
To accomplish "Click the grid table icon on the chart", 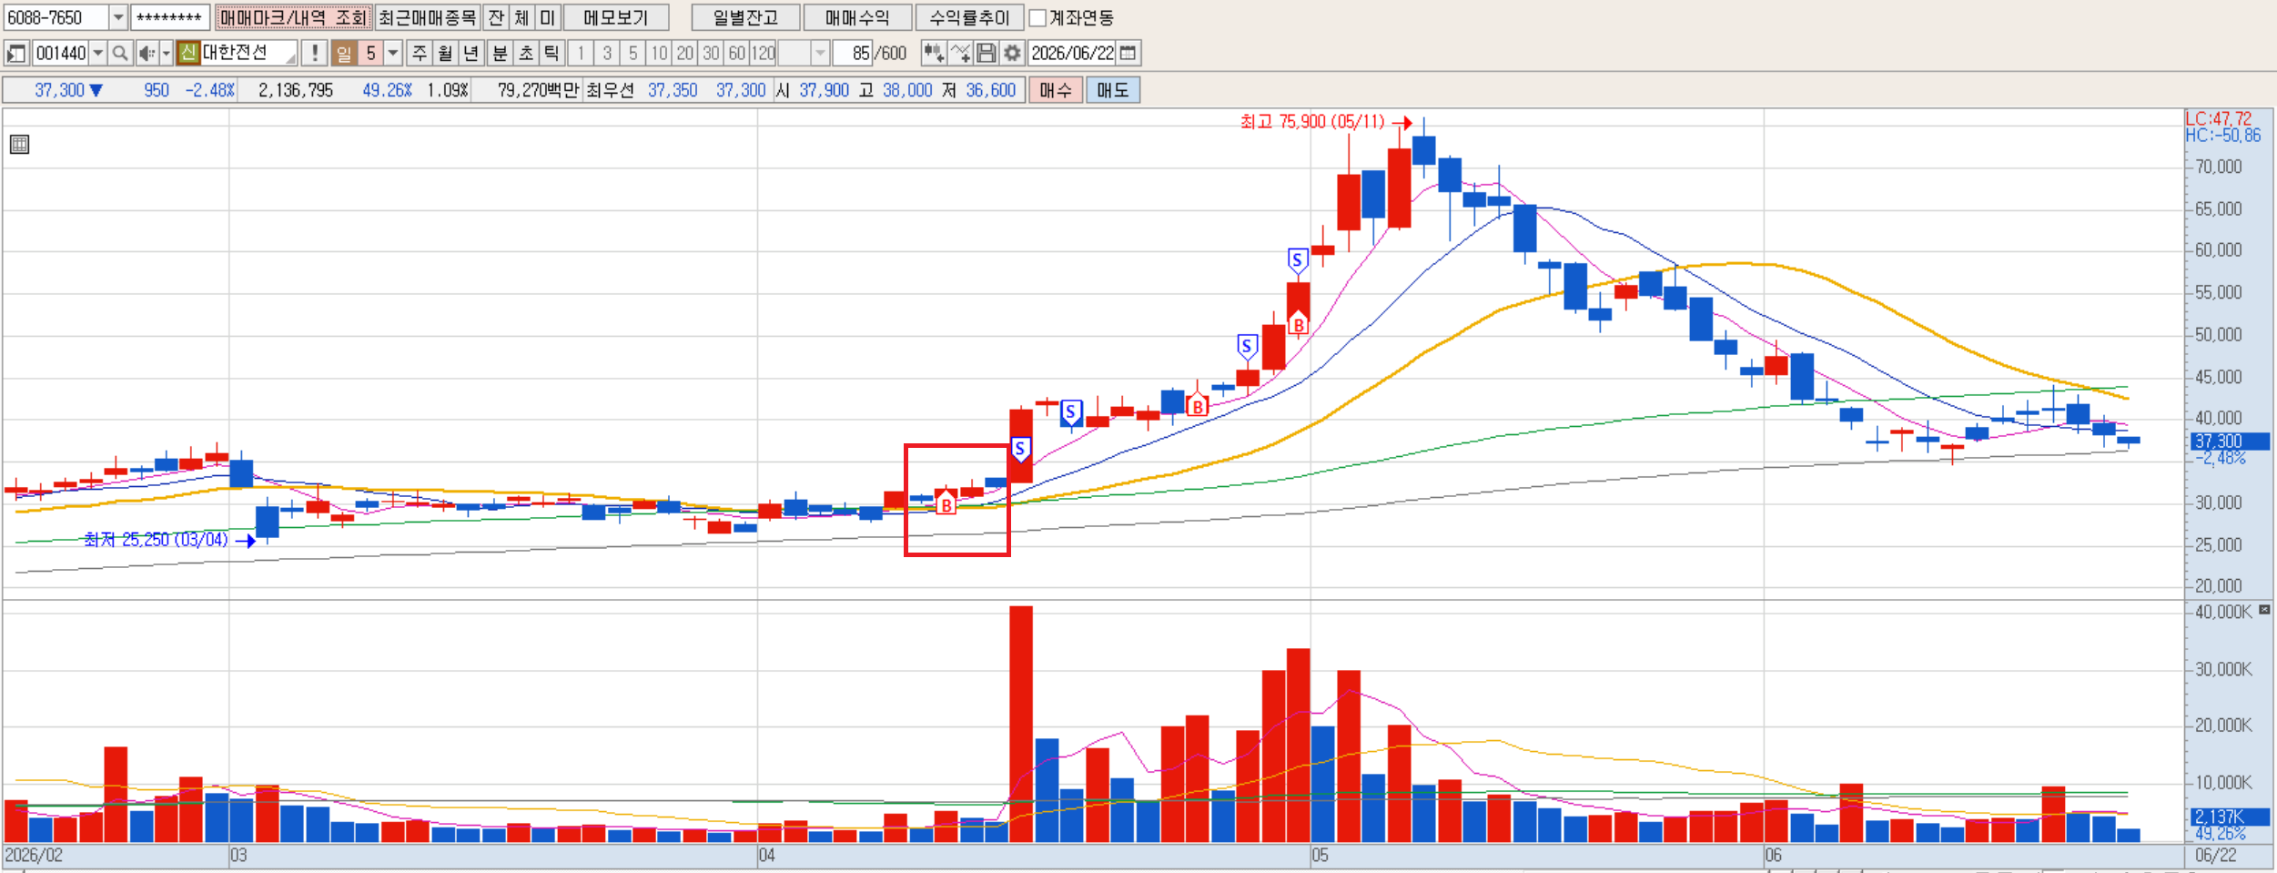I will pos(19,144).
